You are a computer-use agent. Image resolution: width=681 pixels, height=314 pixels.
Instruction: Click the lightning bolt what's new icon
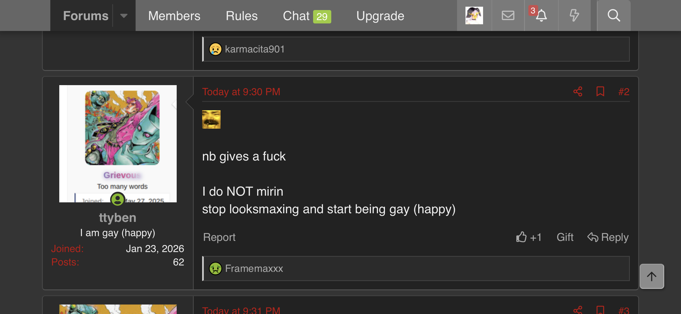pyautogui.click(x=574, y=15)
